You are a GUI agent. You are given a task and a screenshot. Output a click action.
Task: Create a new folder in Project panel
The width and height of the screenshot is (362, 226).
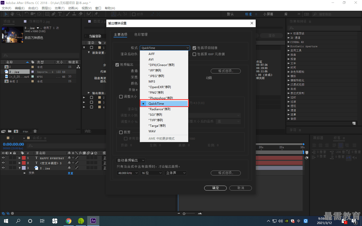pyautogui.click(x=10, y=131)
